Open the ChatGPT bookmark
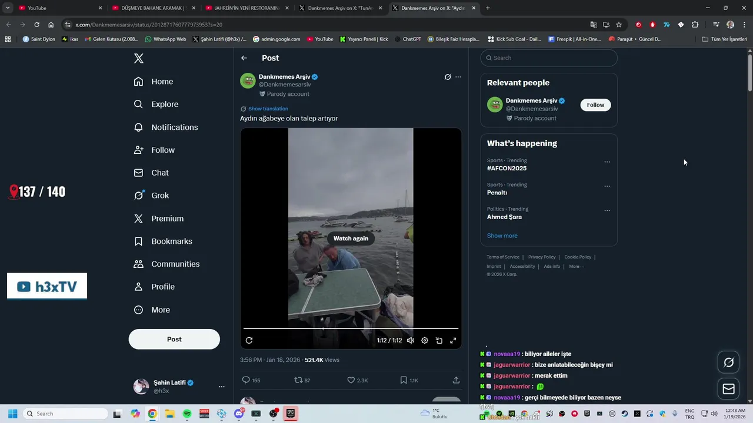 click(x=408, y=39)
